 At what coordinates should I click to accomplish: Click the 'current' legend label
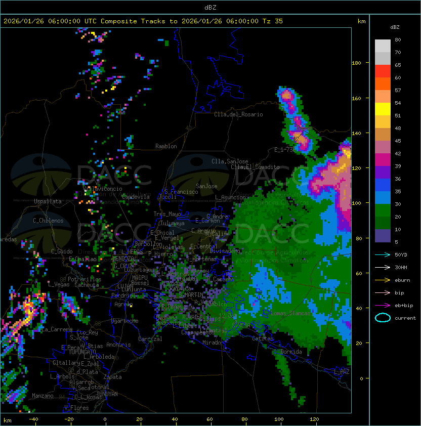[405, 318]
